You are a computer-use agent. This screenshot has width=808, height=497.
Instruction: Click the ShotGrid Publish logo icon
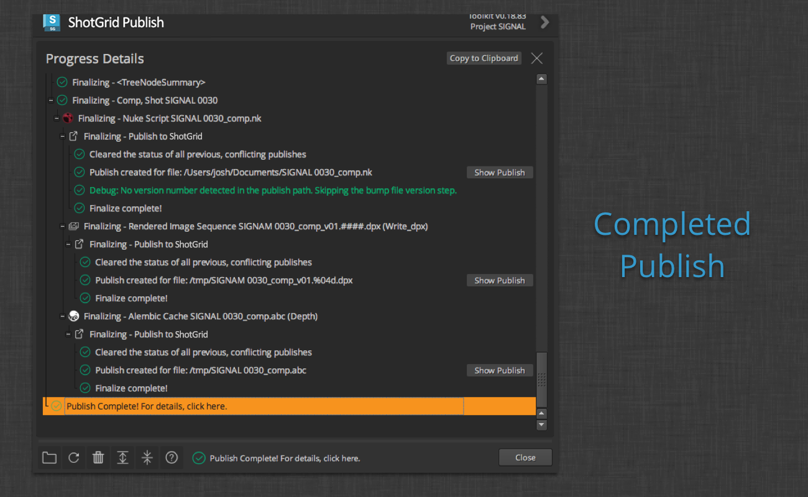[x=52, y=22]
